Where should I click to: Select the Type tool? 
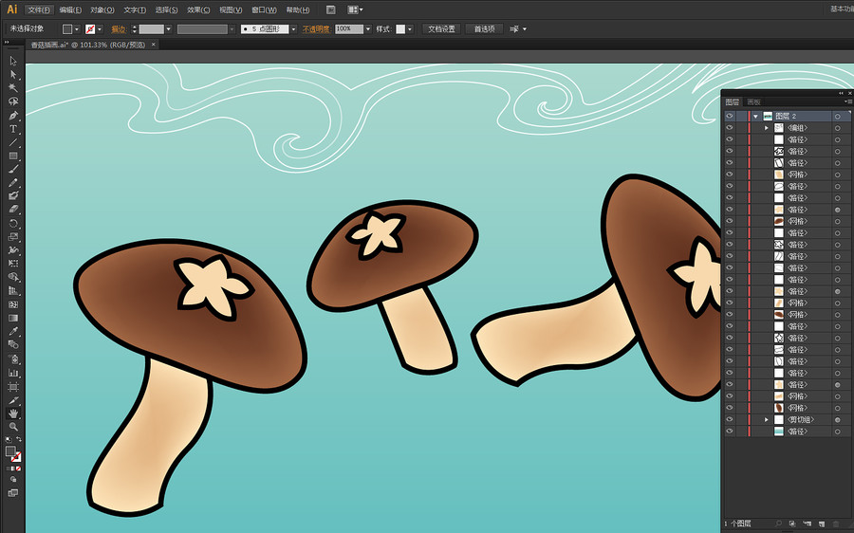point(13,129)
